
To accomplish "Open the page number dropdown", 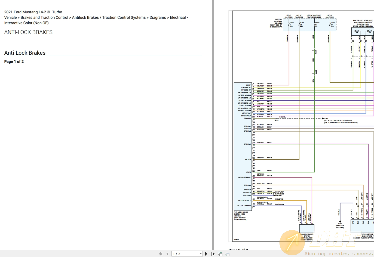I will [x=201, y=254].
